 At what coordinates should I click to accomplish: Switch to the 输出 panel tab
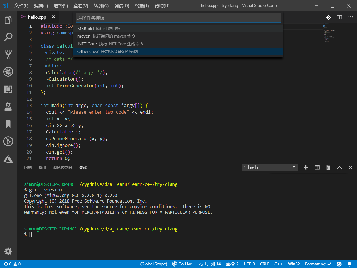[x=42, y=167]
